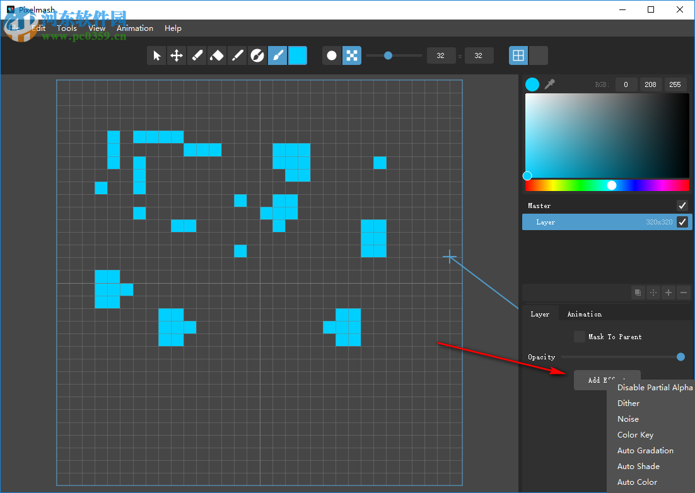Switch to the Animation tab in panel
This screenshot has height=493, width=695.
pos(584,314)
